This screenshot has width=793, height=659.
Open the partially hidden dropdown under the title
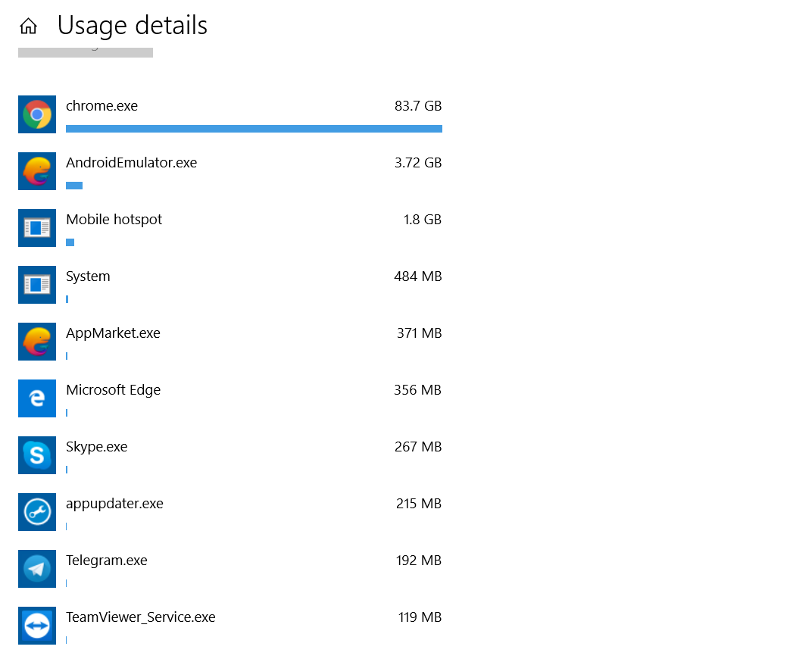(86, 52)
